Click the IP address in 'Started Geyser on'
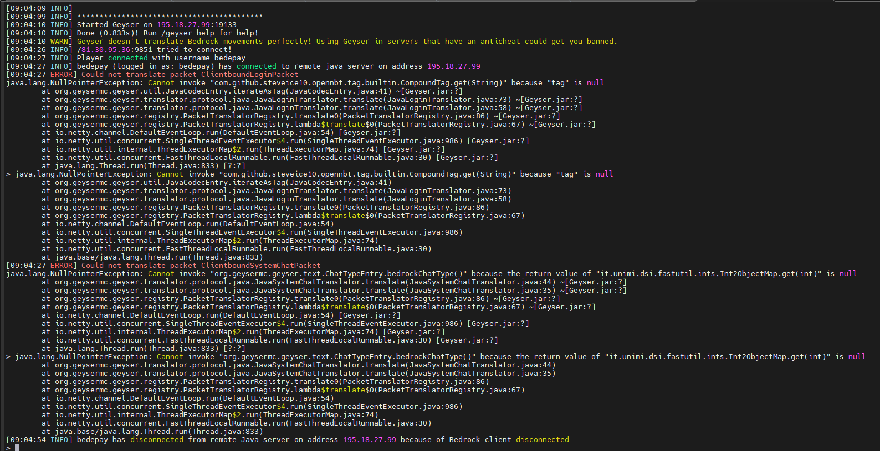Screen dimensions: 880x451 [183, 24]
